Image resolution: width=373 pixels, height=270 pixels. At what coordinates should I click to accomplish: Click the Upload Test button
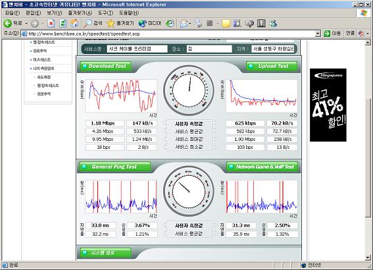pyautogui.click(x=272, y=67)
